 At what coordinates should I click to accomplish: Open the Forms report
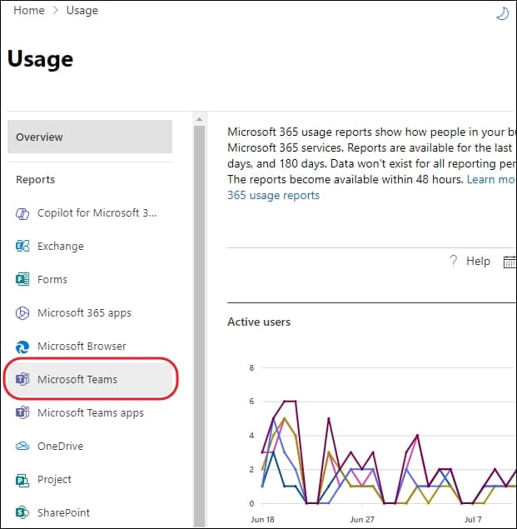pyautogui.click(x=90, y=279)
